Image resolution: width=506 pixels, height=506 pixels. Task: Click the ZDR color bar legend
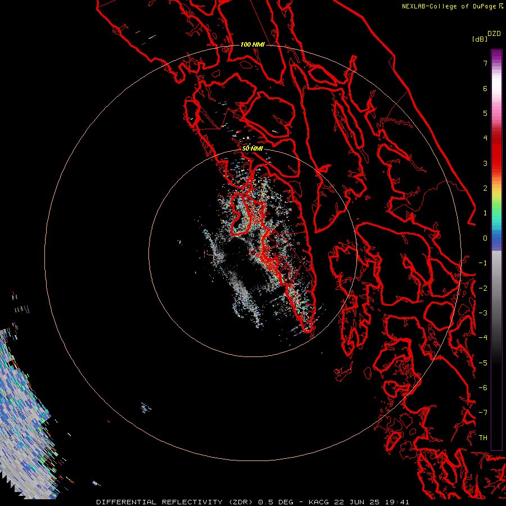496,250
